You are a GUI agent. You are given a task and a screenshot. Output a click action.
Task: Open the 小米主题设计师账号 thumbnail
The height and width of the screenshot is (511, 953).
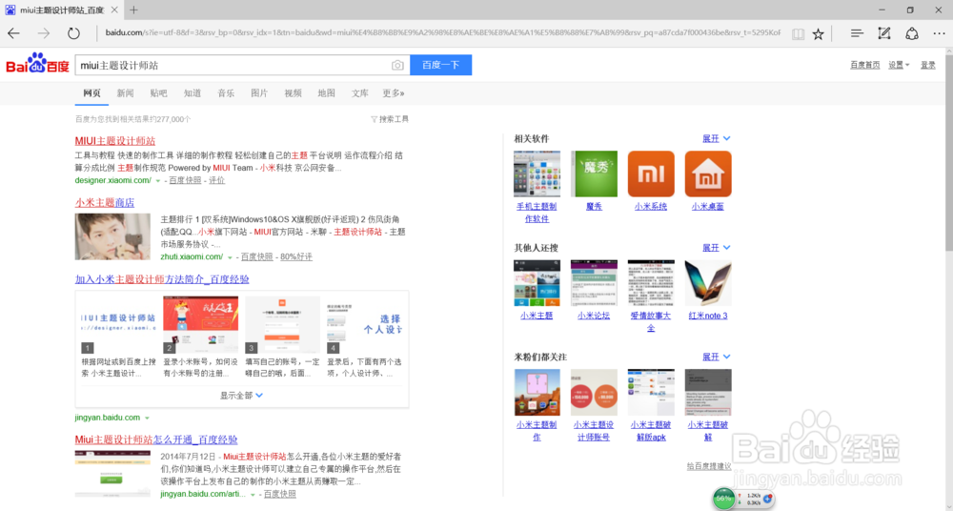(x=594, y=393)
